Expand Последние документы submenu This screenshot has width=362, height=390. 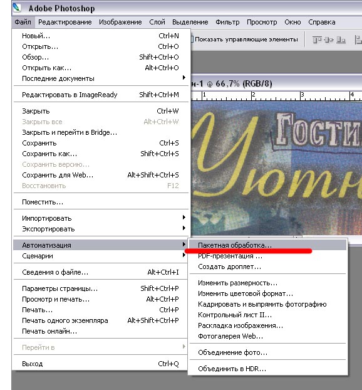[x=101, y=78]
